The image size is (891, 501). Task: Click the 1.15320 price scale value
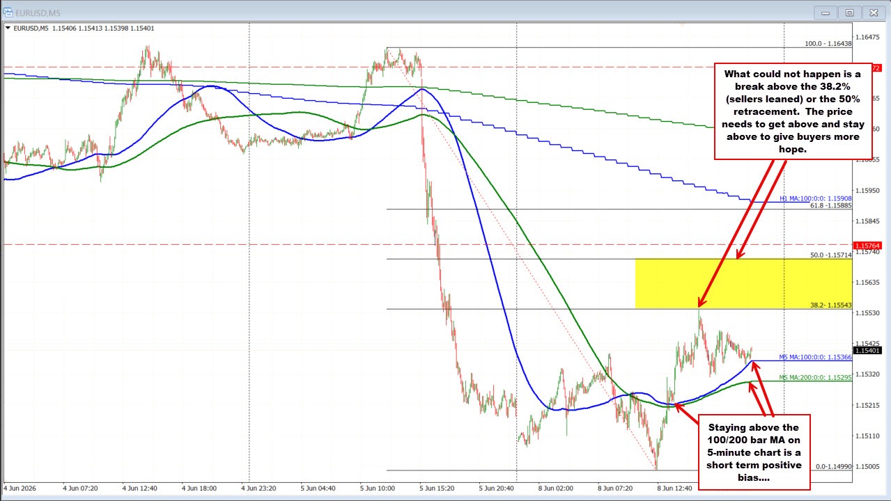[868, 374]
